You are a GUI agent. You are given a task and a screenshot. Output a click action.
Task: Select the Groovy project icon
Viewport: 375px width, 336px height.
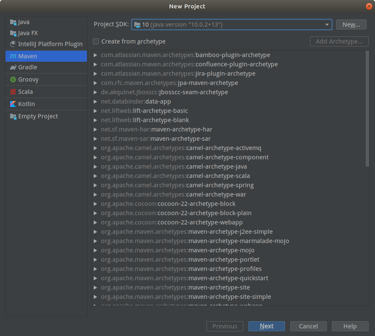pos(13,79)
